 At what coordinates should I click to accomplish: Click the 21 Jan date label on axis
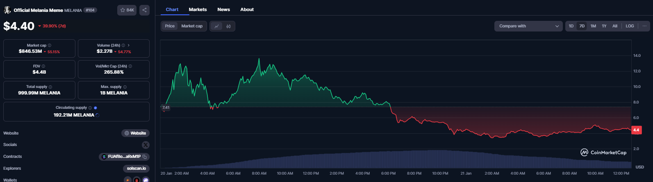[x=466, y=173]
